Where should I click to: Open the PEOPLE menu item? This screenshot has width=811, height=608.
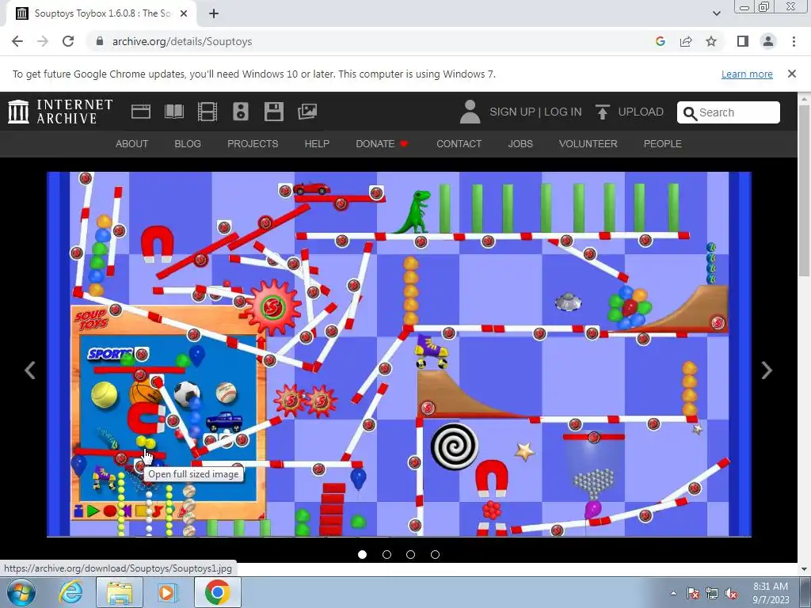pyautogui.click(x=663, y=144)
